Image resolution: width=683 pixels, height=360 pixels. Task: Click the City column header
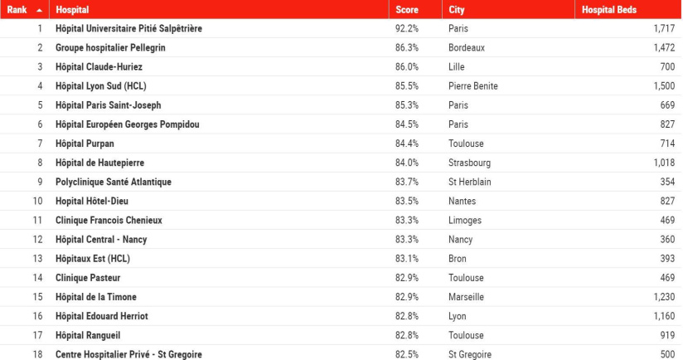click(456, 10)
